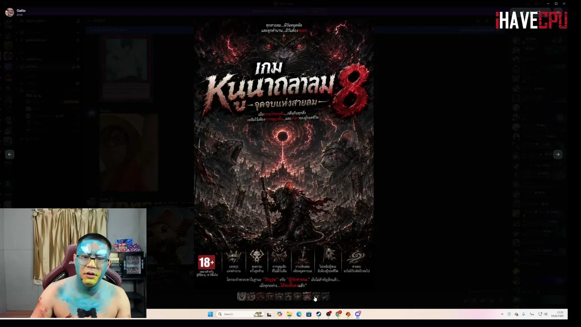Minimize the application window

click(x=548, y=4)
